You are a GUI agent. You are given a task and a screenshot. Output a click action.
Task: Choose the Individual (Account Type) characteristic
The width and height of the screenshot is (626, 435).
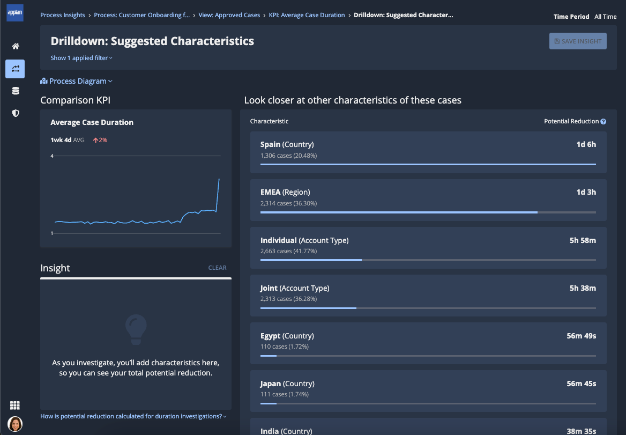point(428,248)
